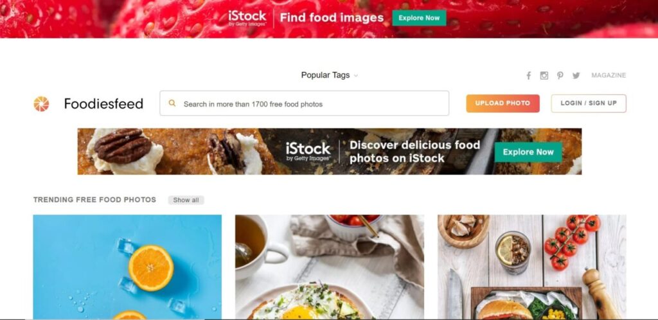The image size is (658, 320).
Task: Open the Facebook social icon
Action: [529, 75]
